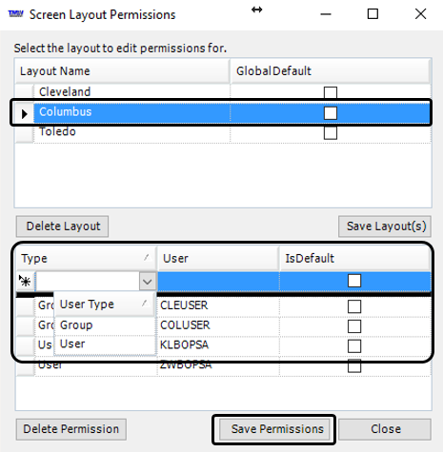Click the IsDefault column header
Screen dimensions: 443x452
355,259
